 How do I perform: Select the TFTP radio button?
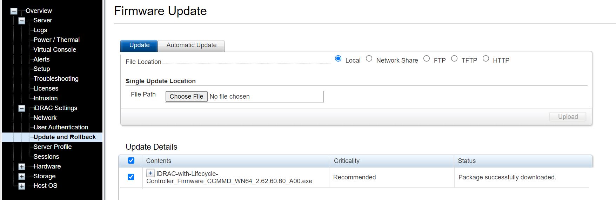(454, 59)
